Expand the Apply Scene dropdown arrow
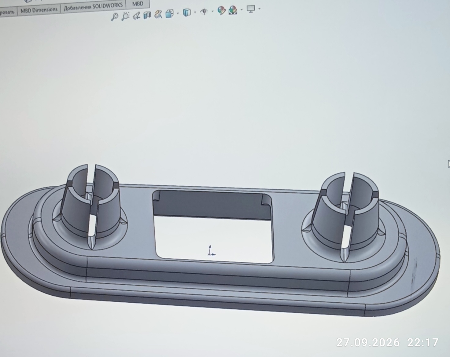Viewport: 450px width, 357px height. [x=242, y=10]
